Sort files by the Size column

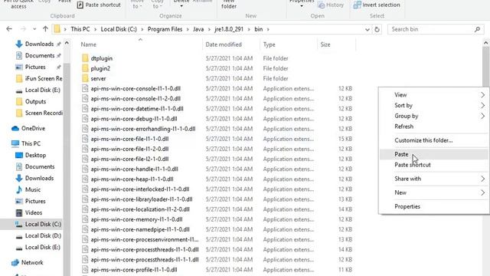(x=325, y=44)
